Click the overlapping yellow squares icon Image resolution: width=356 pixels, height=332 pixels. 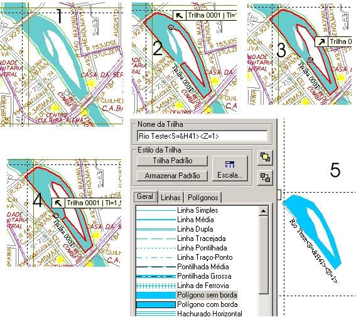tap(265, 158)
